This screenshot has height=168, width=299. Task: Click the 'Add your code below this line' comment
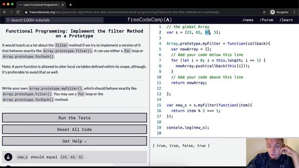pos(207,55)
